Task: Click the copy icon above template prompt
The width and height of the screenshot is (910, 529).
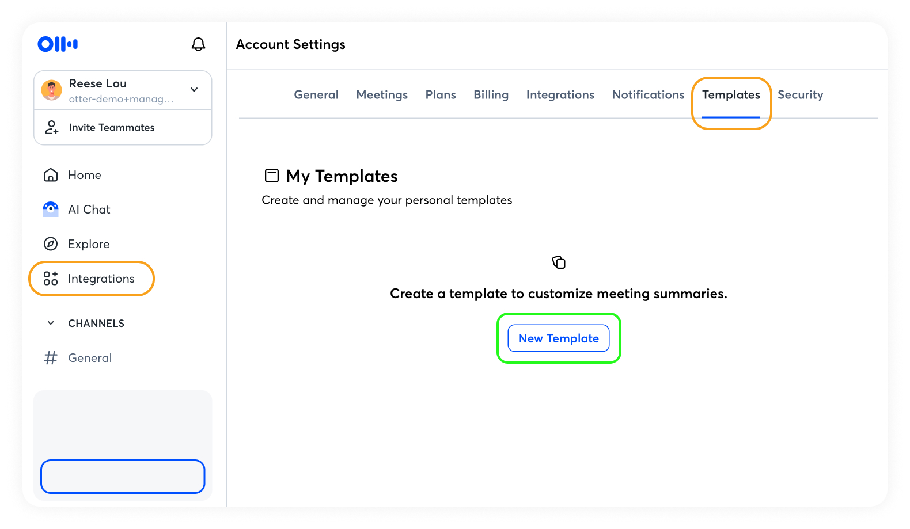Action: 559,262
